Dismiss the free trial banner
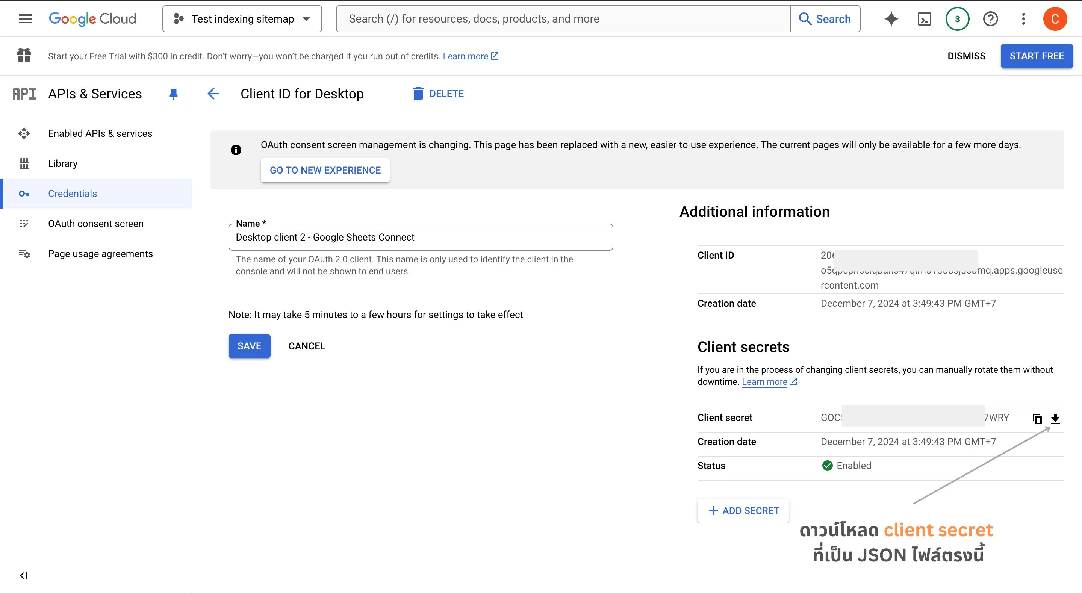The height and width of the screenshot is (593, 1082). coord(966,56)
